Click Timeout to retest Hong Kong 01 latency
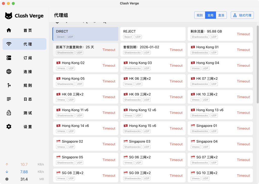Screen dimensions: 259x184 (x=243, y=50)
